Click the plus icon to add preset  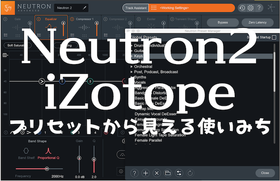point(145,173)
